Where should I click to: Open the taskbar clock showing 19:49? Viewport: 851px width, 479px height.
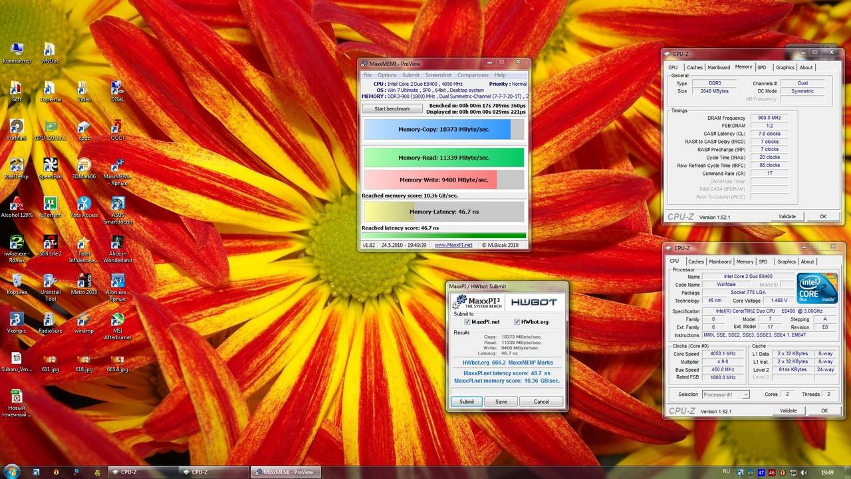coord(828,472)
